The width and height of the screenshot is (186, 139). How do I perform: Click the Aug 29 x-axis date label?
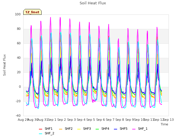pyautogui.click(x=23, y=120)
